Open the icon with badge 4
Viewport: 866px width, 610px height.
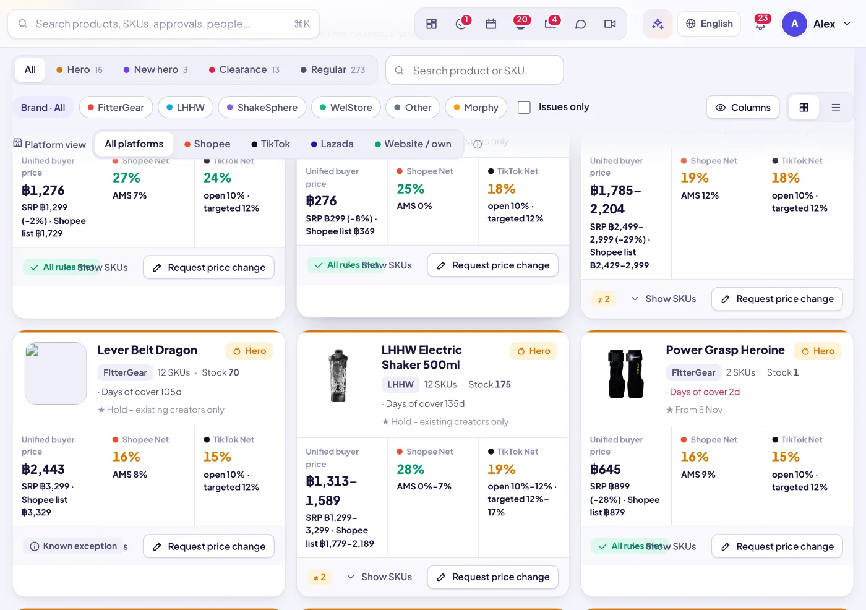coord(551,24)
